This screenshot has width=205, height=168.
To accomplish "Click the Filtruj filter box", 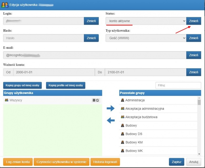I will tap(178, 85).
